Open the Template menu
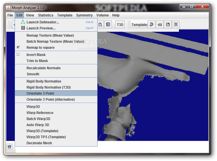This screenshot has height=161, width=217. (65, 15)
